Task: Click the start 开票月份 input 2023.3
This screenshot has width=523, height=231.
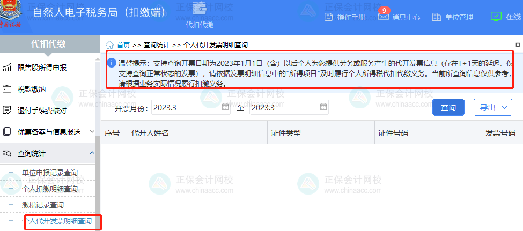Action: (x=191, y=107)
